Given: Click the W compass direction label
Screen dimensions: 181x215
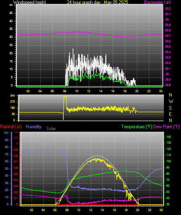Looking at the screenshot, I should (171, 101).
